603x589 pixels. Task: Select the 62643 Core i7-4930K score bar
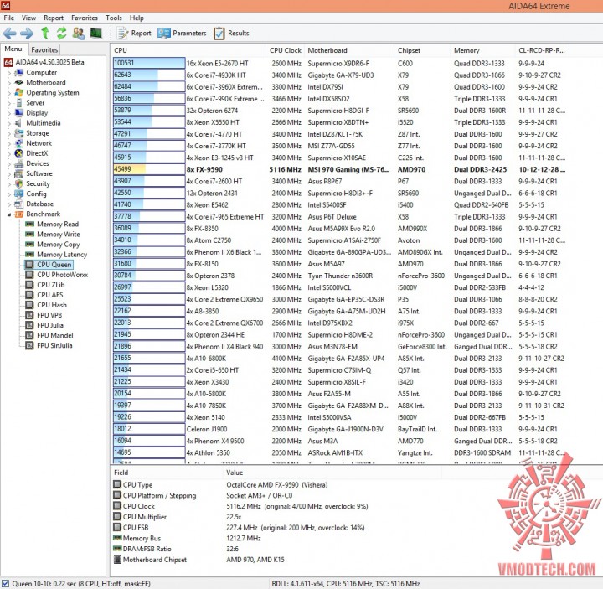pyautogui.click(x=149, y=75)
